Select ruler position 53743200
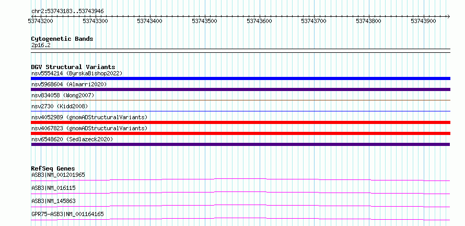The image size is (465, 226). tap(41, 21)
